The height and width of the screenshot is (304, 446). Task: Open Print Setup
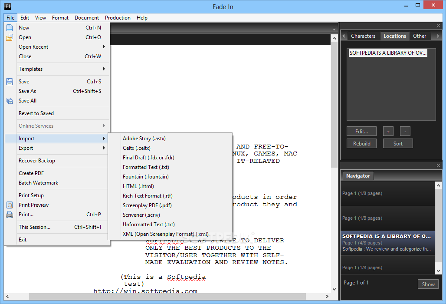click(x=57, y=195)
